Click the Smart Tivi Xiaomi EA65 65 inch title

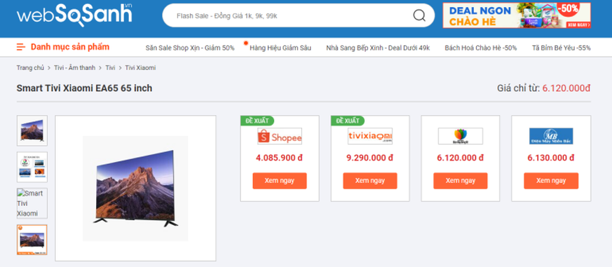[85, 88]
